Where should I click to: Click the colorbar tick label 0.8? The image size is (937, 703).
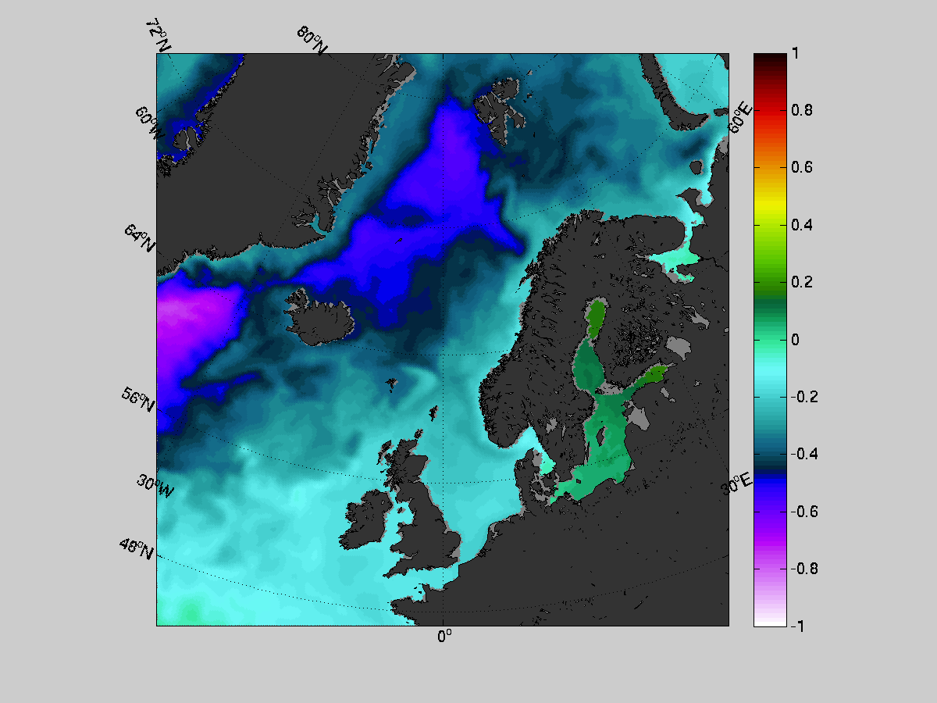click(x=800, y=110)
